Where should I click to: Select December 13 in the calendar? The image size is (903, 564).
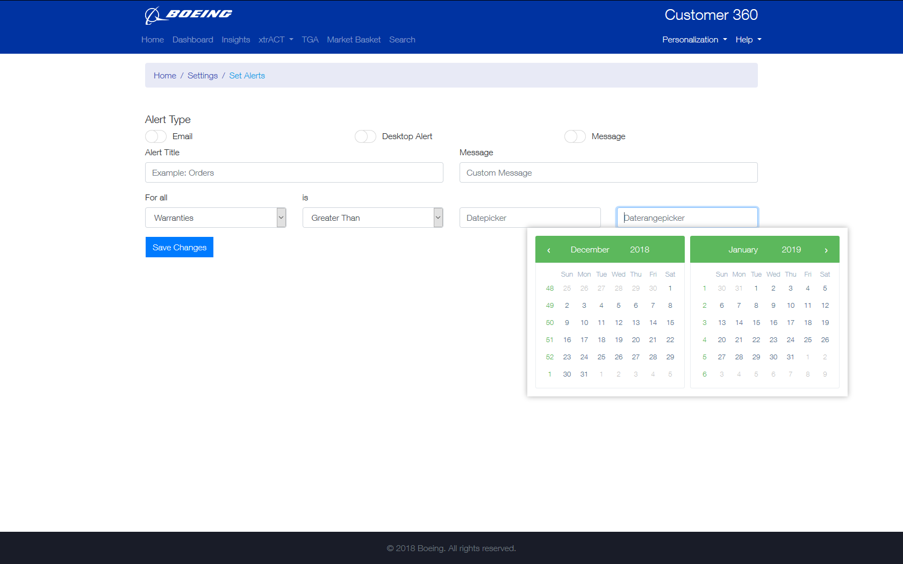pos(636,323)
